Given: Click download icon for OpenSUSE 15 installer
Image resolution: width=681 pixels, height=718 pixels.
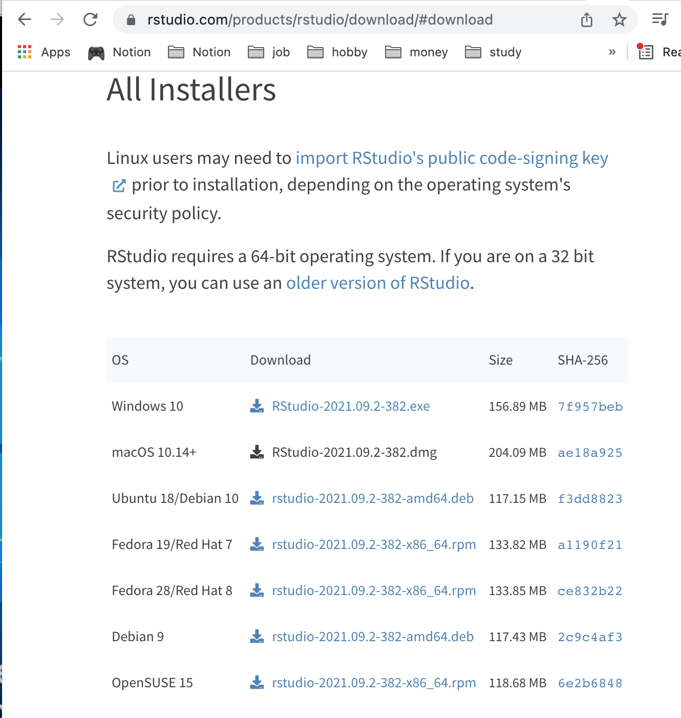Looking at the screenshot, I should click(257, 683).
